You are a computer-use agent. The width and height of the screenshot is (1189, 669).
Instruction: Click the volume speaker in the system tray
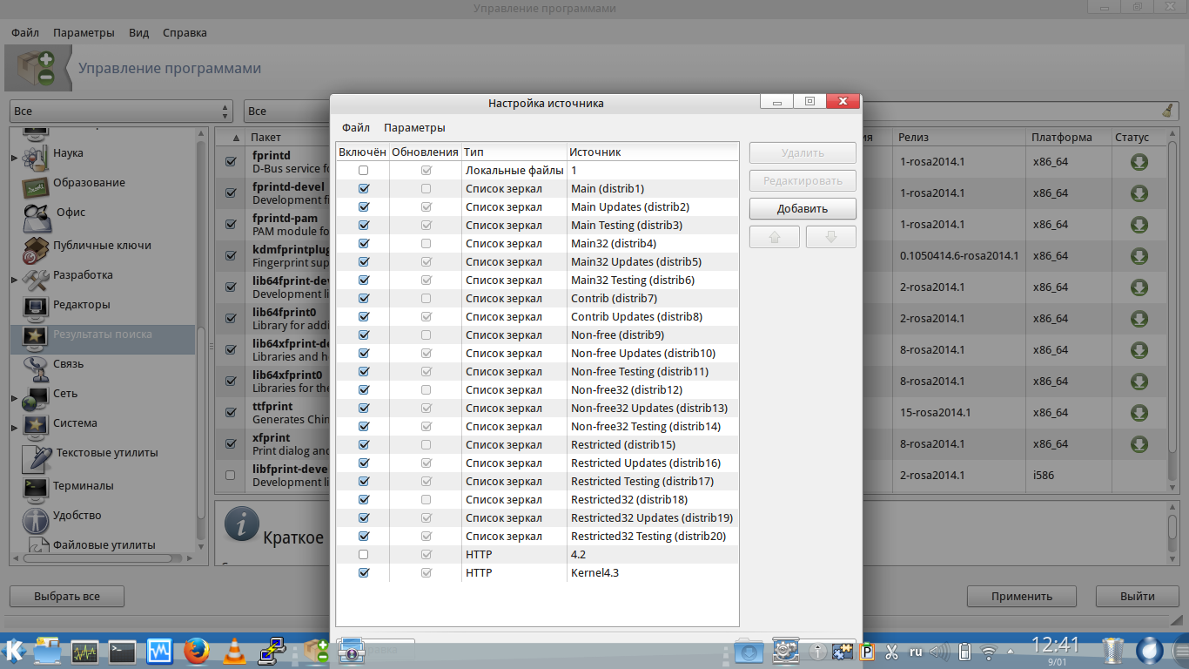coord(939,652)
